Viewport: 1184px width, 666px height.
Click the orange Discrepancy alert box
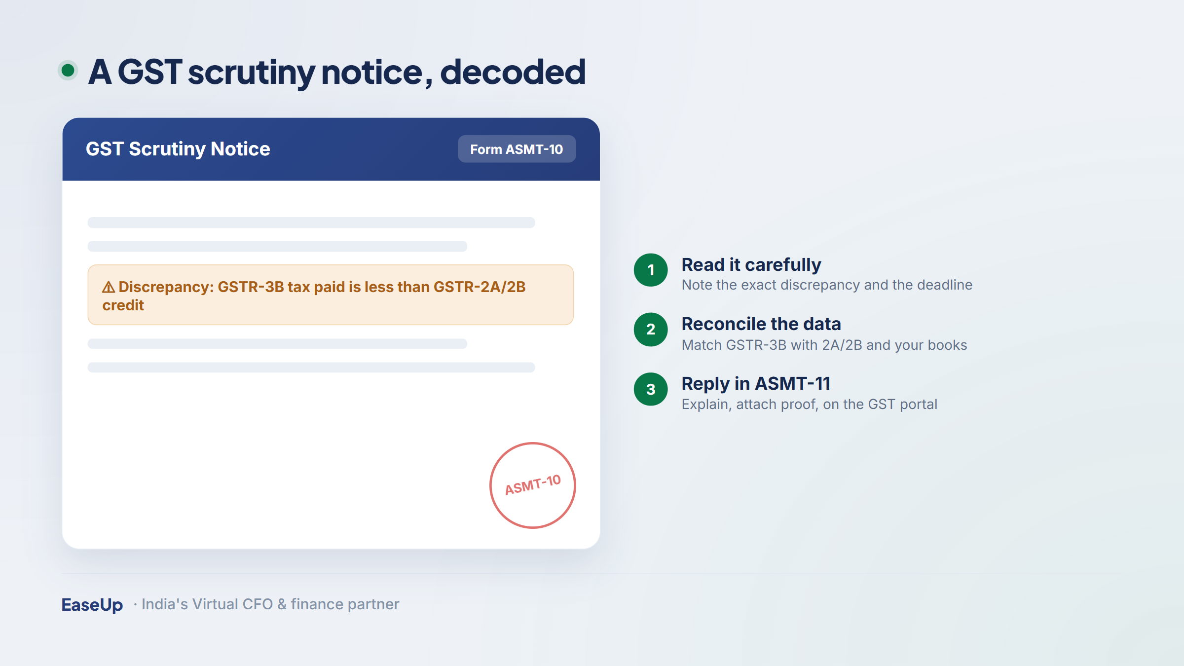(x=331, y=295)
